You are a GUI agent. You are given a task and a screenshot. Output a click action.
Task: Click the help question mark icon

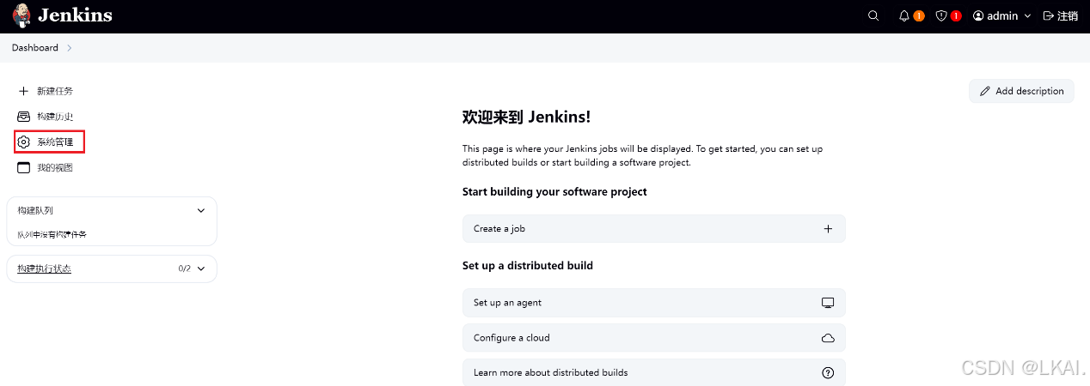(x=828, y=372)
